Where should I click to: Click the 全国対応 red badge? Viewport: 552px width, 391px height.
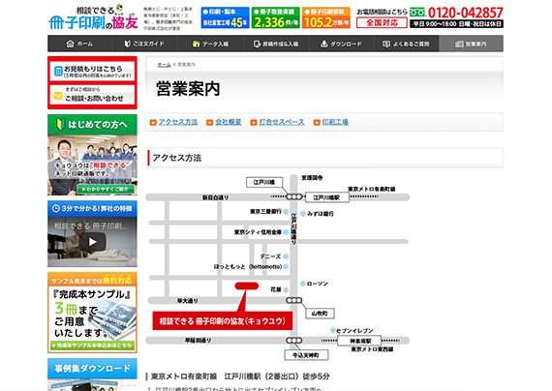pos(382,23)
